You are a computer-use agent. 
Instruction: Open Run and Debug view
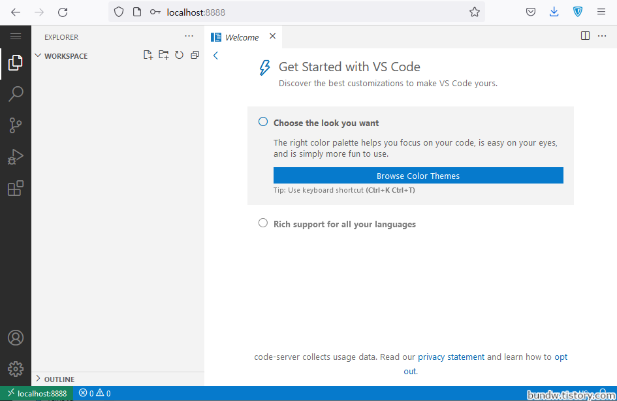(16, 157)
